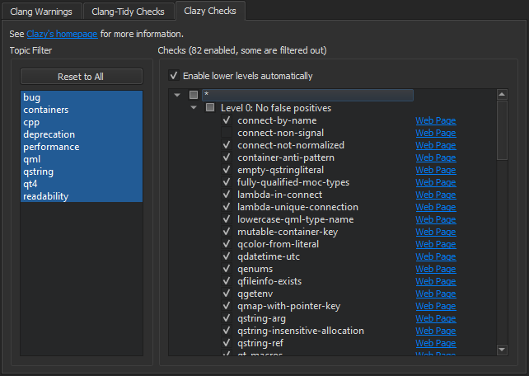The height and width of the screenshot is (376, 529).
Task: Toggle Enable lower levels automatically checkbox
Action: click(173, 76)
